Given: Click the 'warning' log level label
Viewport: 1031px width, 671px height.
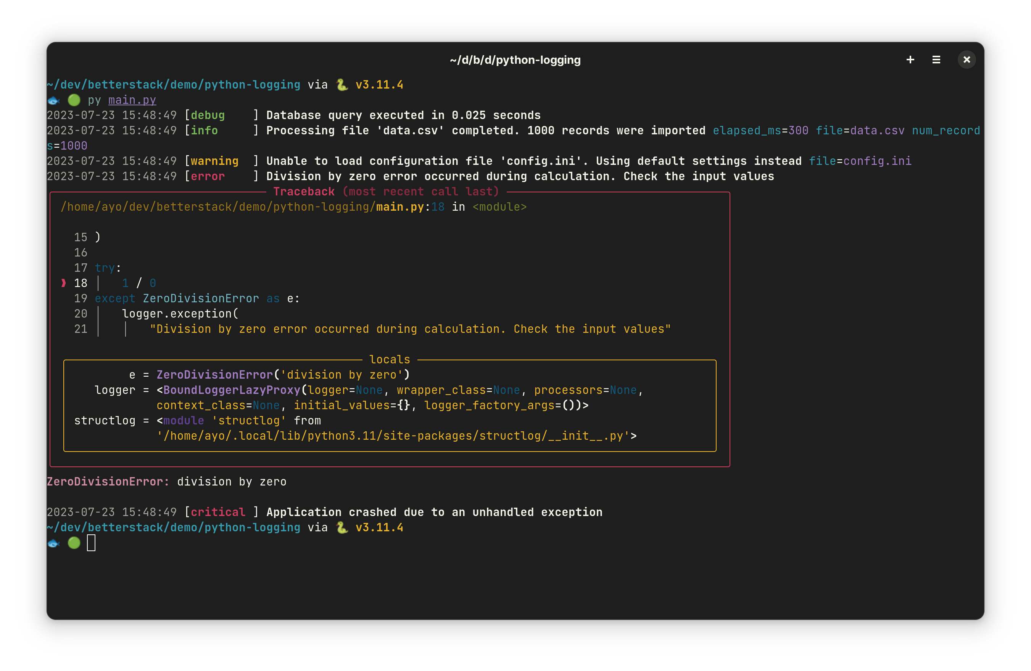Looking at the screenshot, I should pos(214,161).
